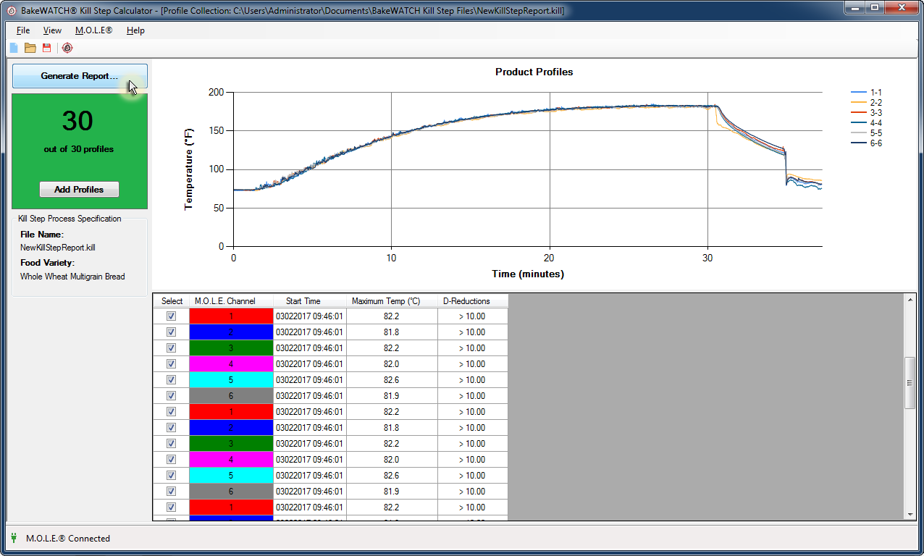Click the table scrollbar up arrow

click(x=910, y=299)
